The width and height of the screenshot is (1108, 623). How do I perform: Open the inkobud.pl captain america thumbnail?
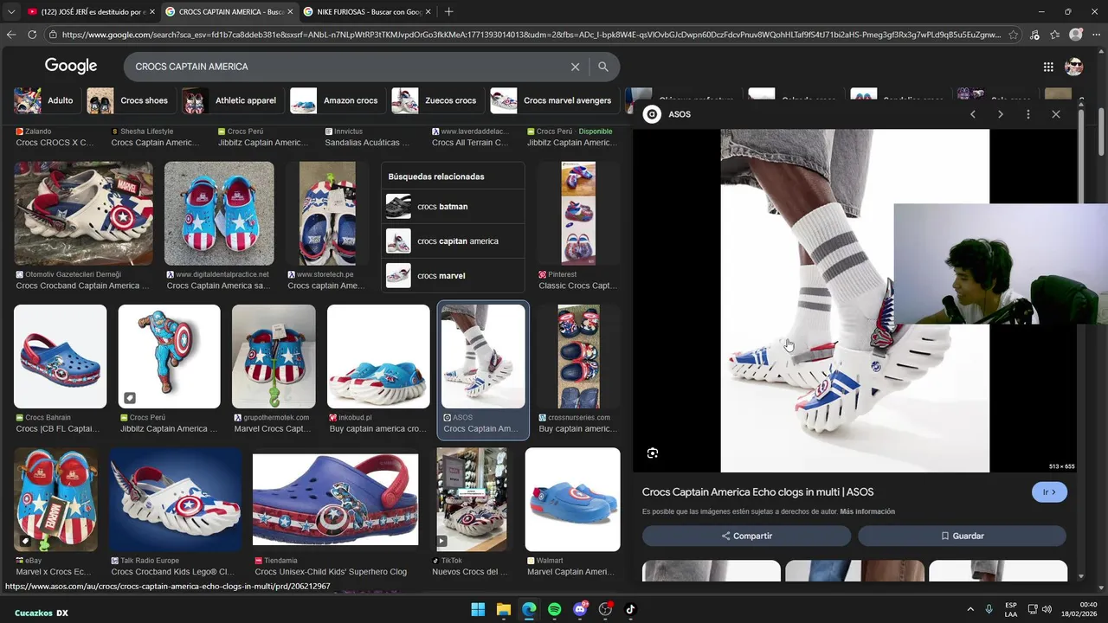(378, 356)
